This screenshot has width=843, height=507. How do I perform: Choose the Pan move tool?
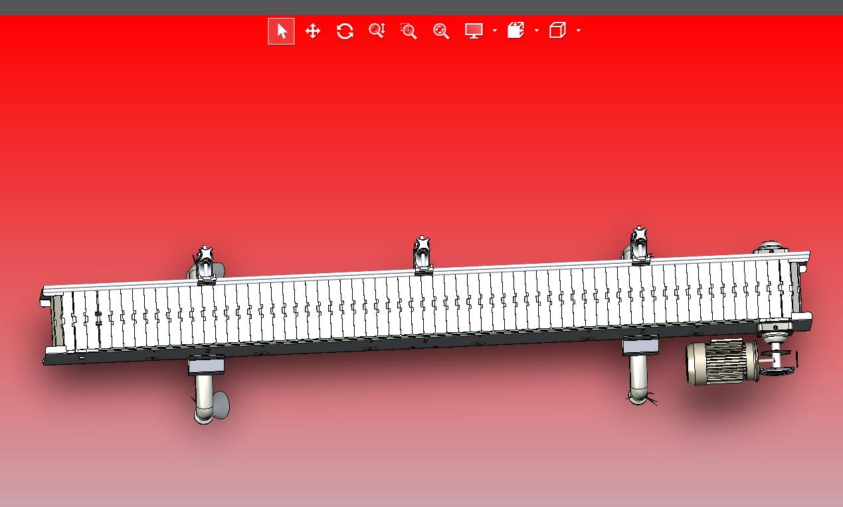coord(313,31)
